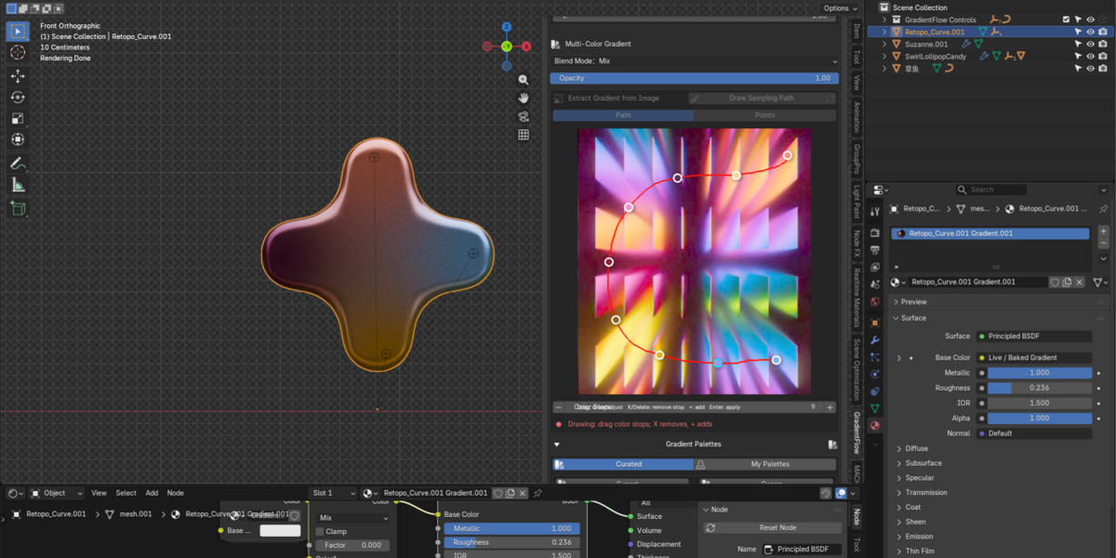Expand the Emission panel
Image resolution: width=1116 pixels, height=558 pixels.
click(x=919, y=537)
